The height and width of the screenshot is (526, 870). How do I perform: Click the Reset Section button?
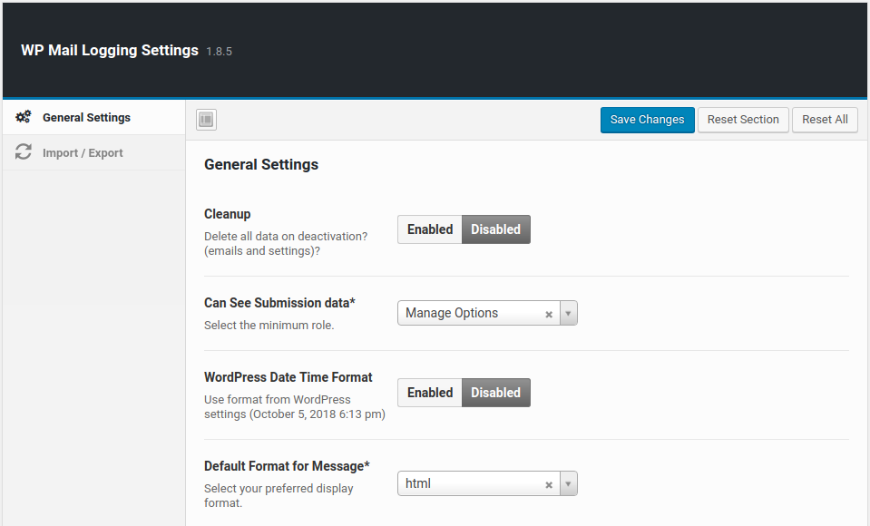coord(743,120)
